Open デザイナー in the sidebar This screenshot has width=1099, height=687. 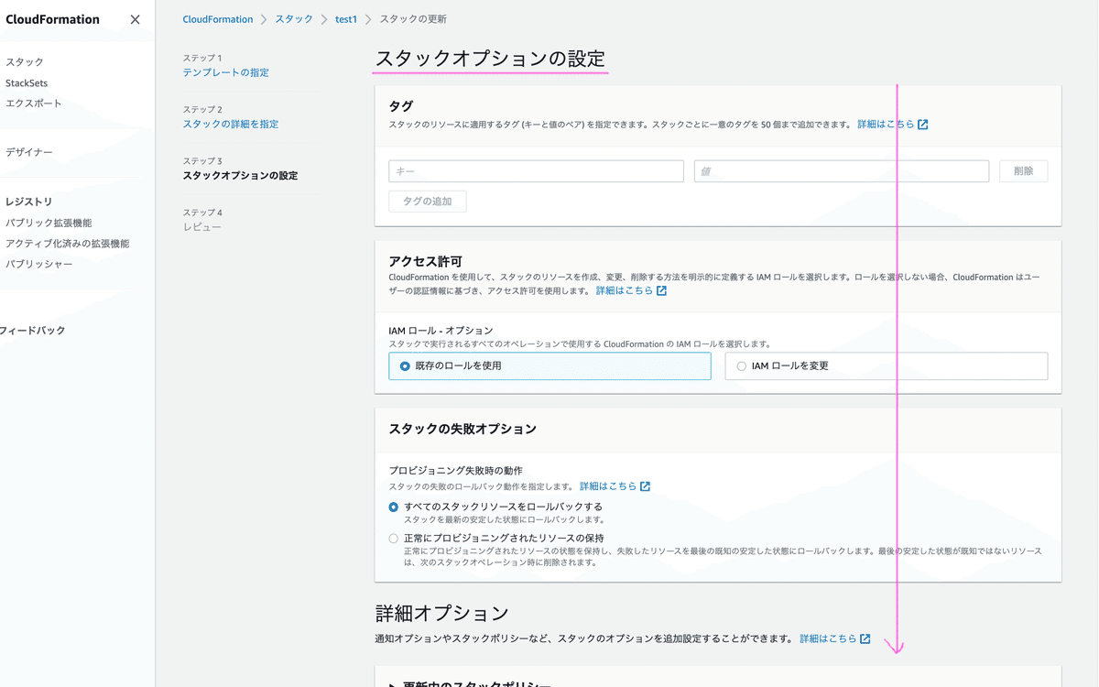tap(29, 152)
